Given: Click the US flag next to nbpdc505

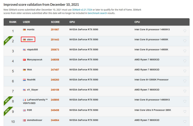Looking at the screenshot, I should click(24, 50).
